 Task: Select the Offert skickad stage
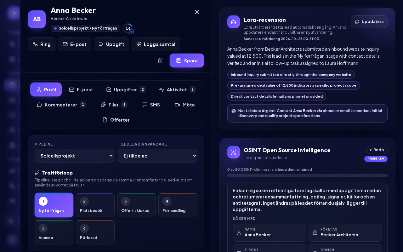(136, 205)
